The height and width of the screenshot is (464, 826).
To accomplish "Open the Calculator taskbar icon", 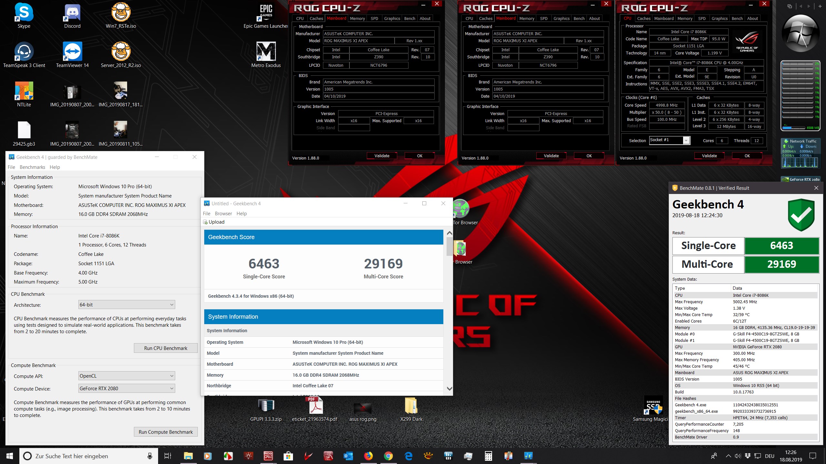I will click(x=488, y=456).
